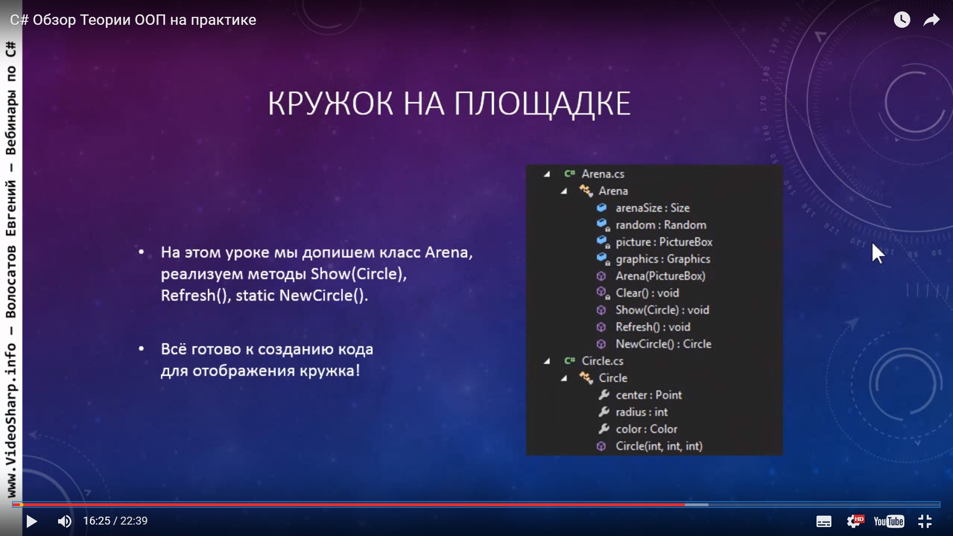This screenshot has height=536, width=953.
Task: Collapse the Circle.cs file node
Action: point(547,361)
